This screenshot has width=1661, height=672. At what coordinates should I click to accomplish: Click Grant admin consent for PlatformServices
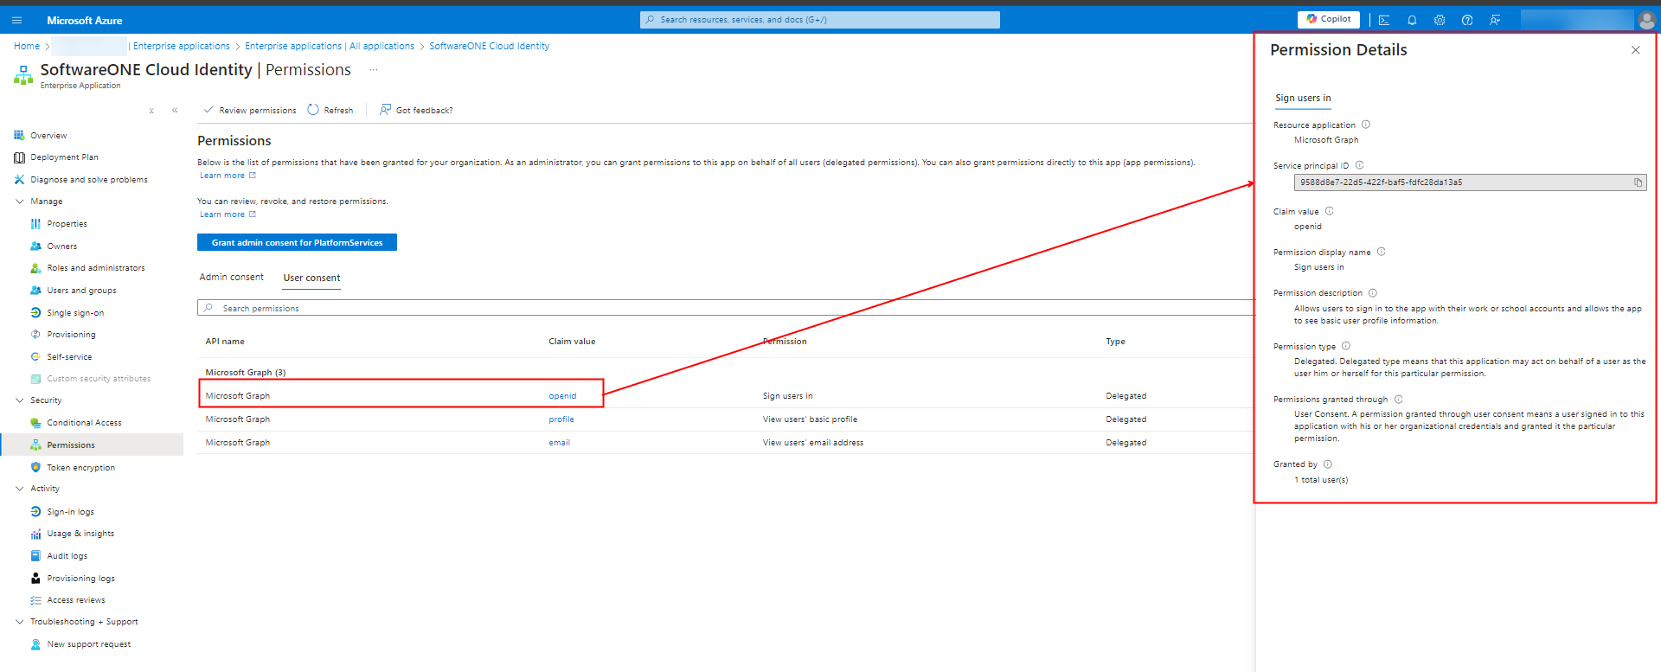297,242
